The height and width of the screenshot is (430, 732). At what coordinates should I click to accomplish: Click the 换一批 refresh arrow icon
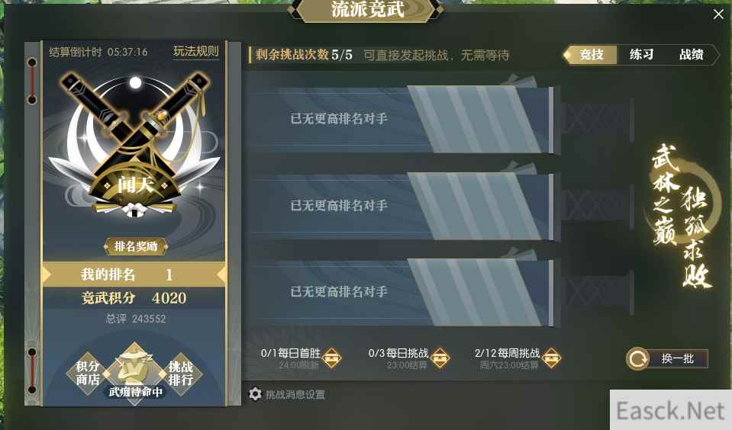tap(637, 358)
